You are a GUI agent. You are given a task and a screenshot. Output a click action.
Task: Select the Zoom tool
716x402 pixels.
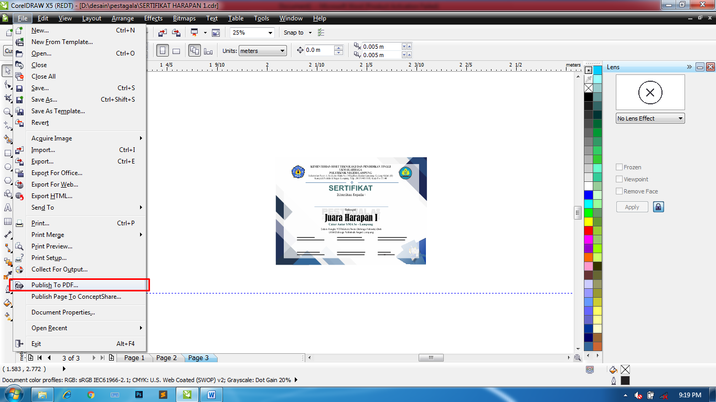click(x=7, y=112)
